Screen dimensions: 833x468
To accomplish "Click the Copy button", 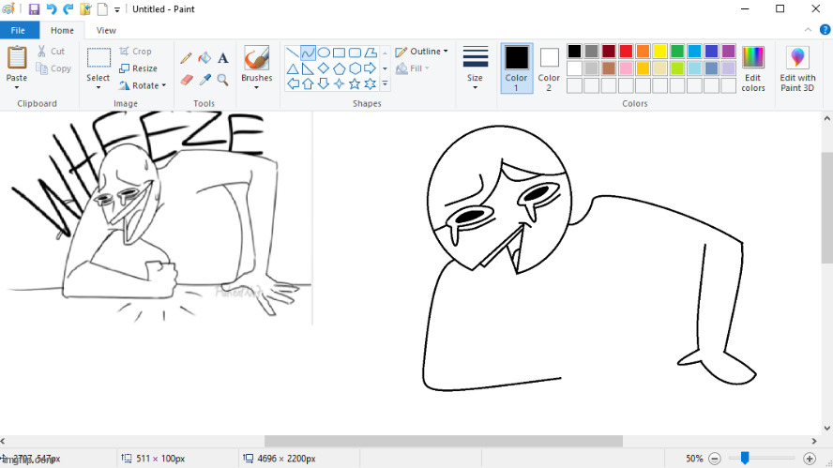I will point(53,68).
